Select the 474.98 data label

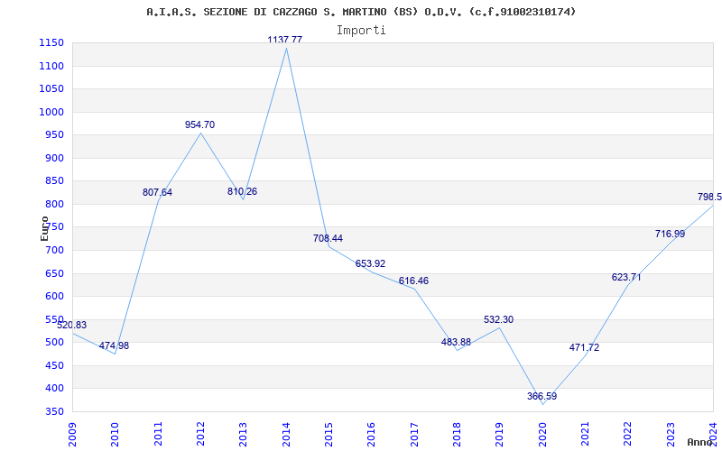coord(115,345)
